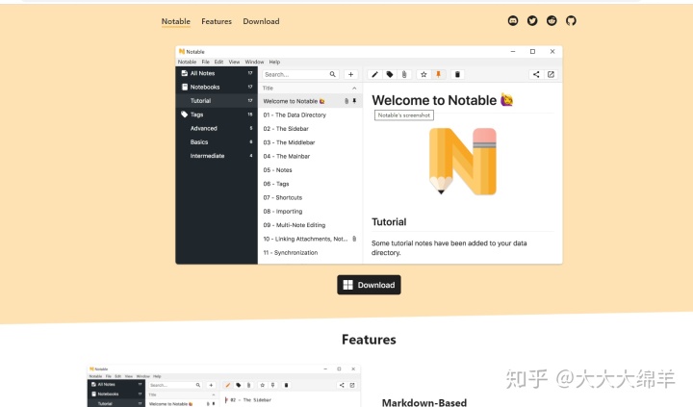Select note '05 - Notes'
This screenshot has height=407, width=693.
(x=310, y=169)
